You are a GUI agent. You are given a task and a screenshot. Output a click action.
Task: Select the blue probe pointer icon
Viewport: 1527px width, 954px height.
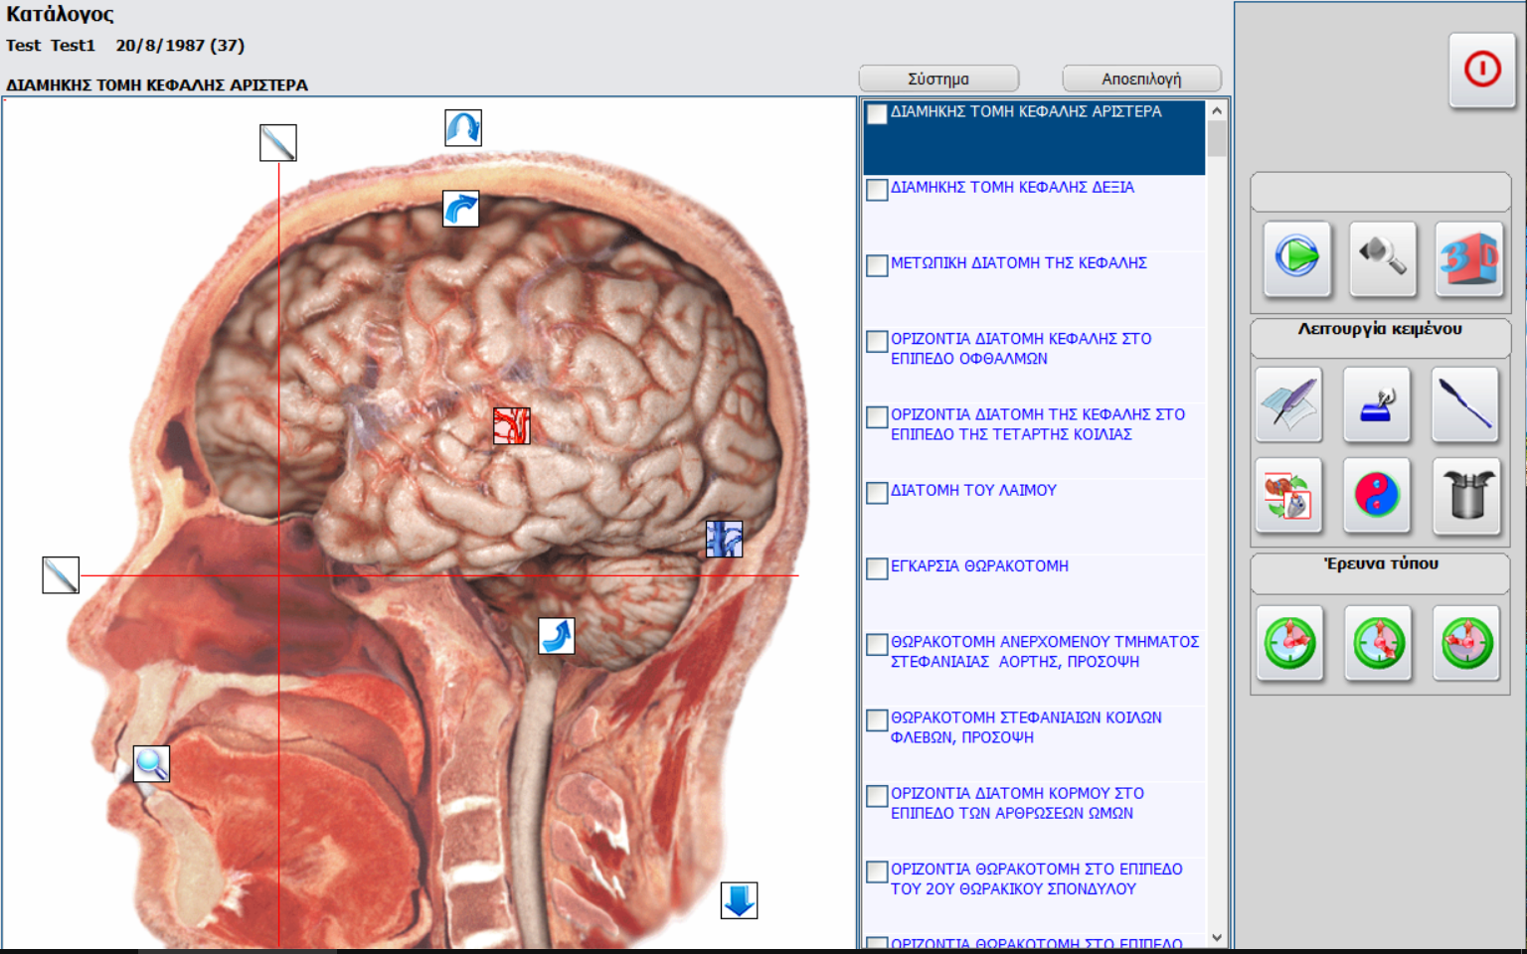1465,404
